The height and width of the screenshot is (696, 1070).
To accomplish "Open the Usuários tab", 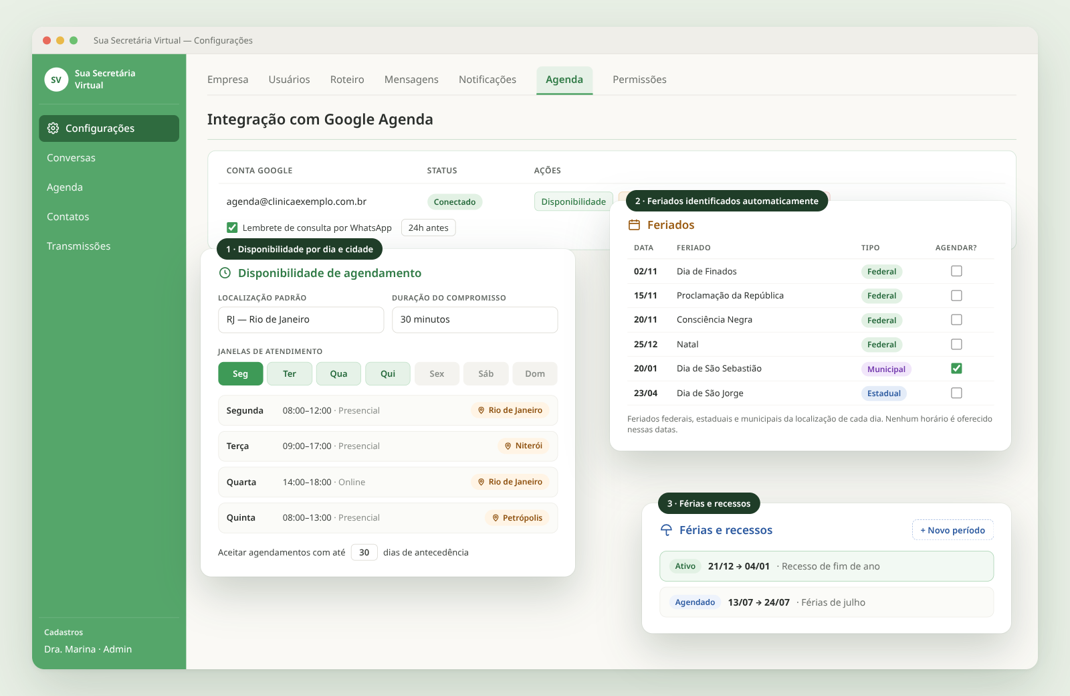I will pos(290,80).
